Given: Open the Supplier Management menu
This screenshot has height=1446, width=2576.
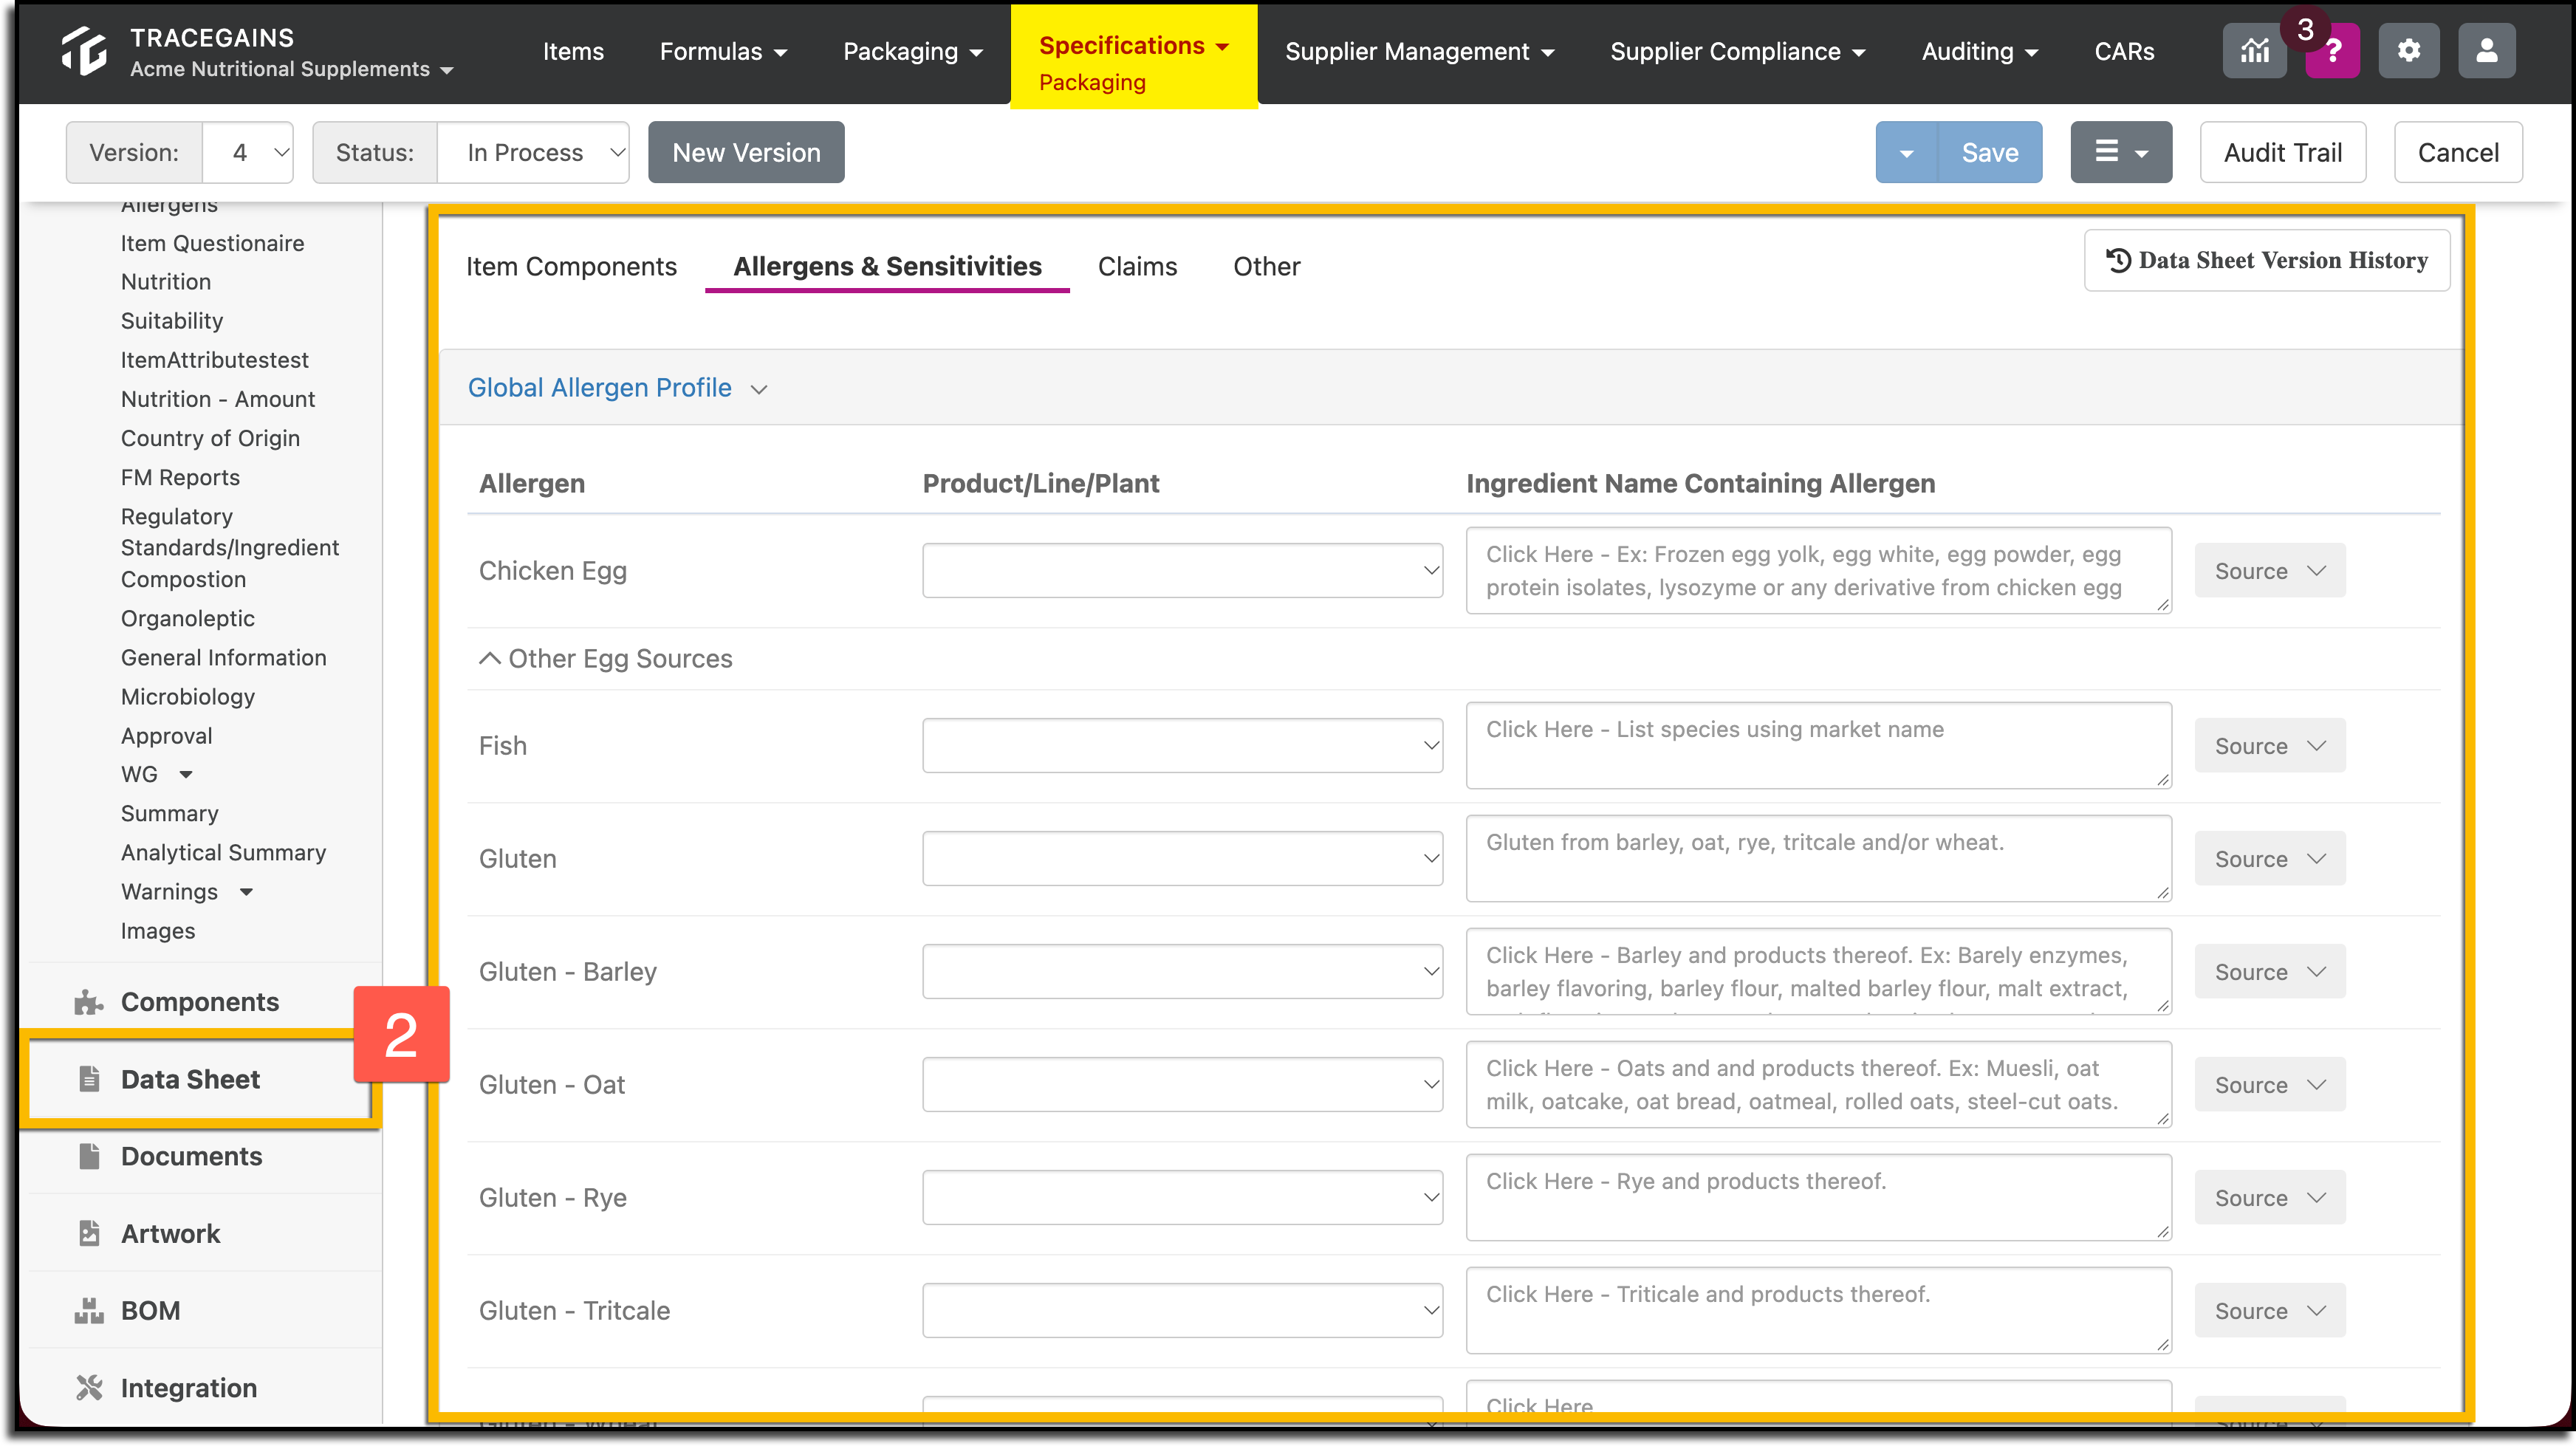Looking at the screenshot, I should click(1419, 51).
